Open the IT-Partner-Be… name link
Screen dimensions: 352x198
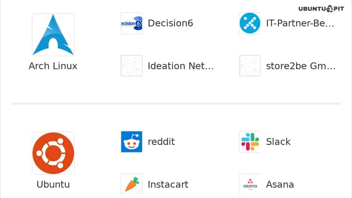click(x=300, y=23)
